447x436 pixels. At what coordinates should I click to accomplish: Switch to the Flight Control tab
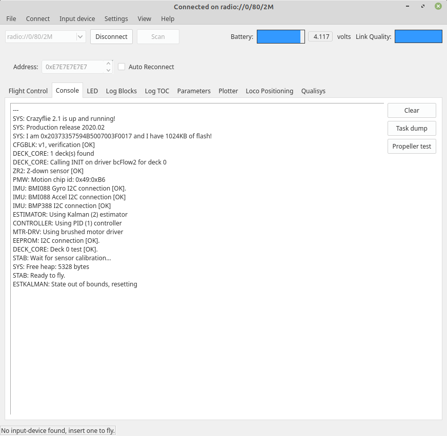28,91
